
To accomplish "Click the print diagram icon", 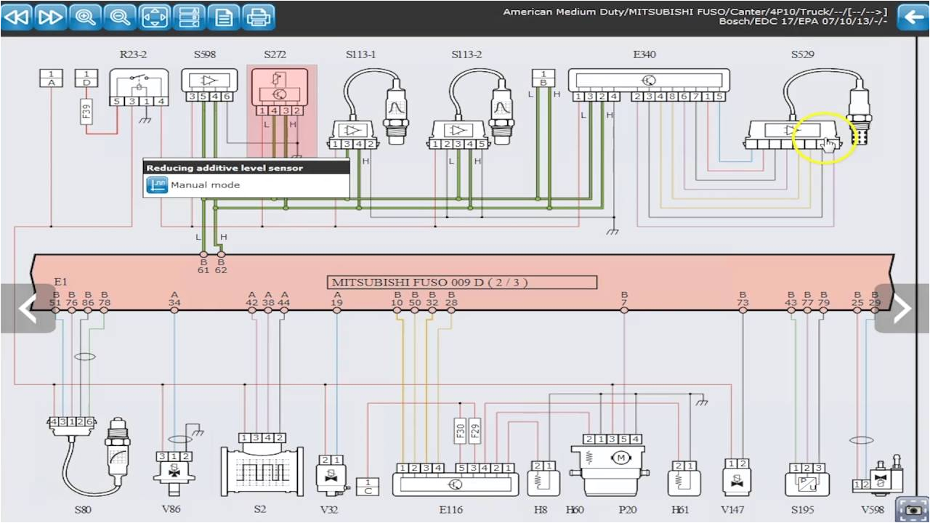I will click(259, 17).
